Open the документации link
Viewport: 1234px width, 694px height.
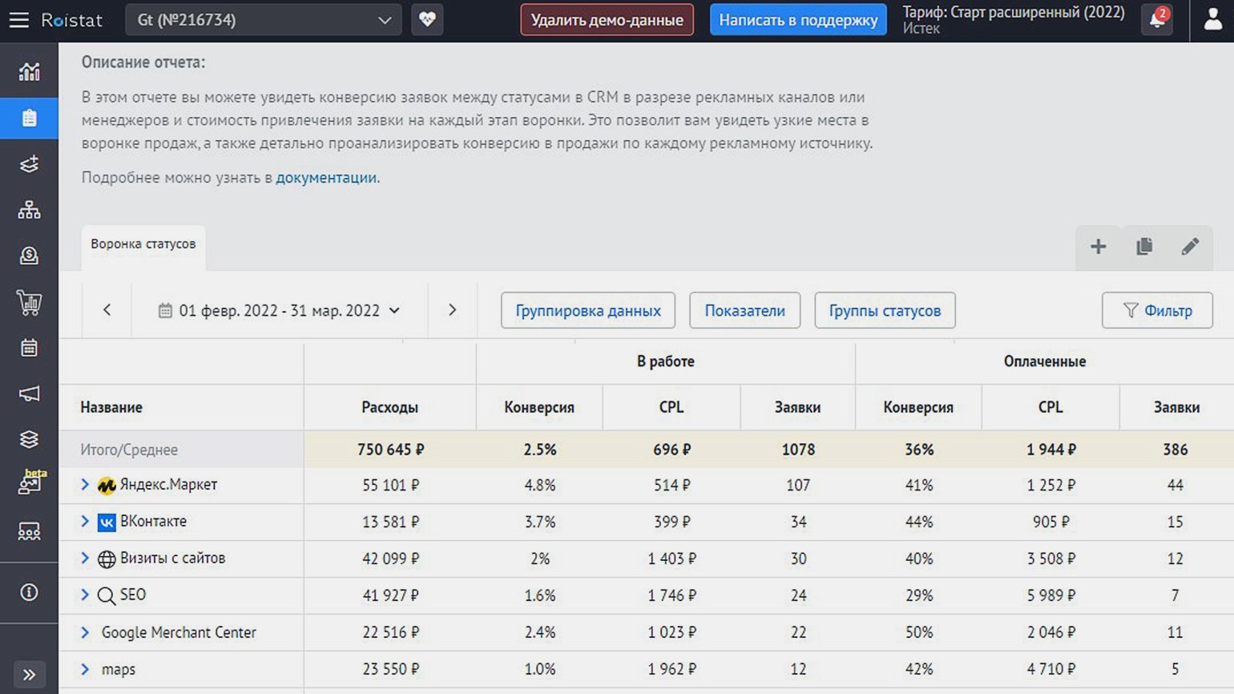(326, 178)
